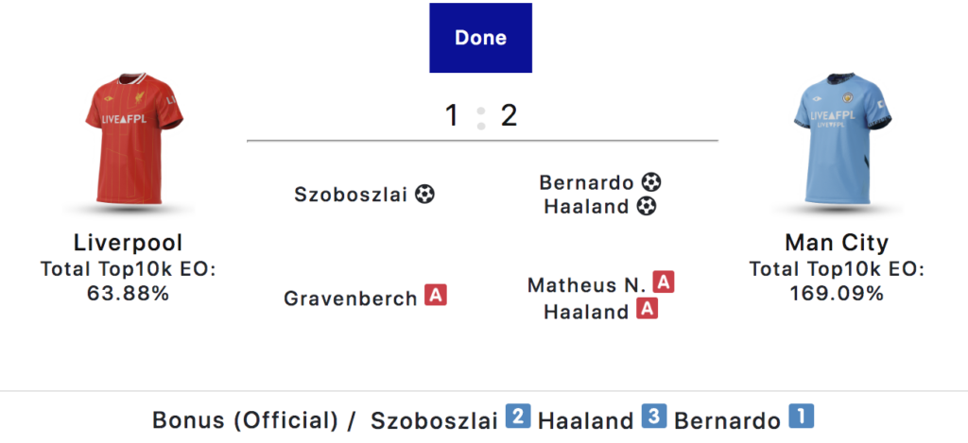This screenshot has width=968, height=443.
Task: Click the goal ball icon beside Szoboszlai
Action: [x=425, y=195]
